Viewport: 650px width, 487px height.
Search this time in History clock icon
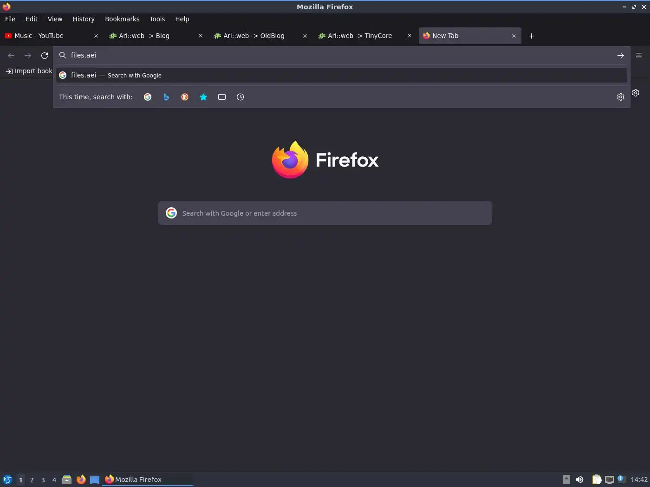(240, 97)
